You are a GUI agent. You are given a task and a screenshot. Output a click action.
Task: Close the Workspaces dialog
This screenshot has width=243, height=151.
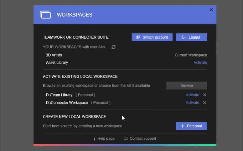pos(211,10)
